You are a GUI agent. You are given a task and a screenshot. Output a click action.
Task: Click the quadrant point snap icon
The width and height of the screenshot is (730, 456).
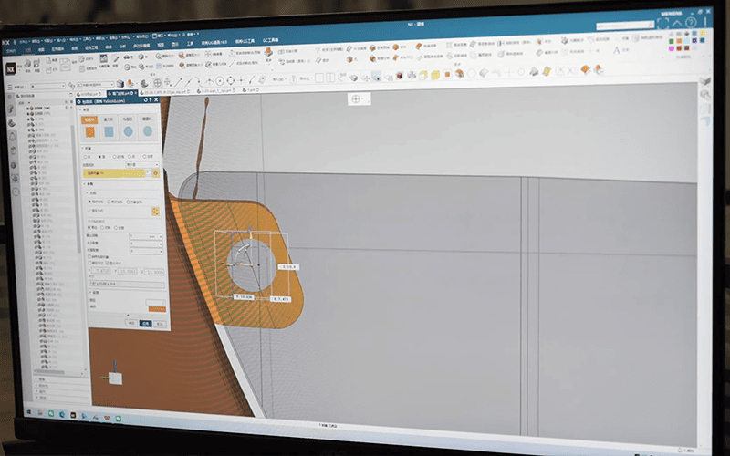231,81
